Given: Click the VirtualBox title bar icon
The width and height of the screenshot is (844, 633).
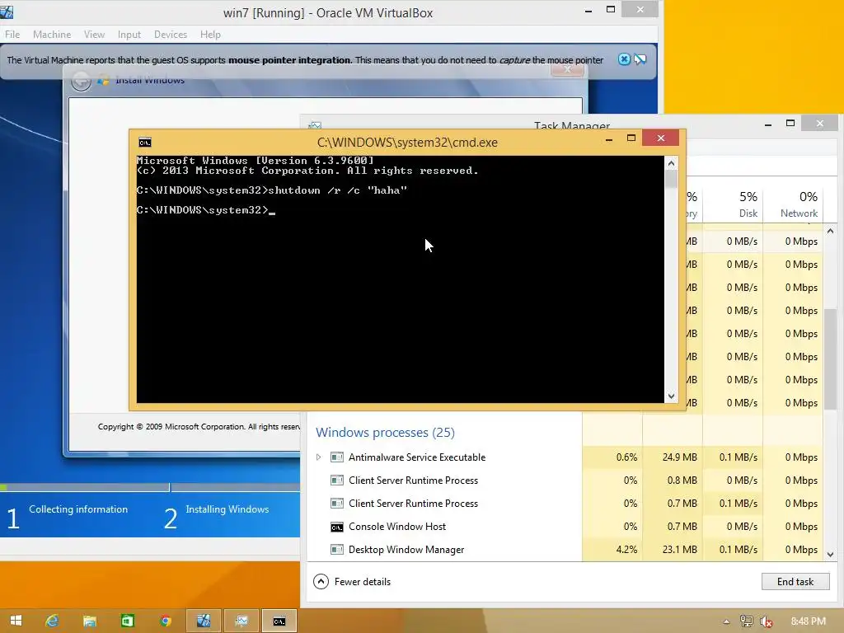Looking at the screenshot, I should pos(7,12).
